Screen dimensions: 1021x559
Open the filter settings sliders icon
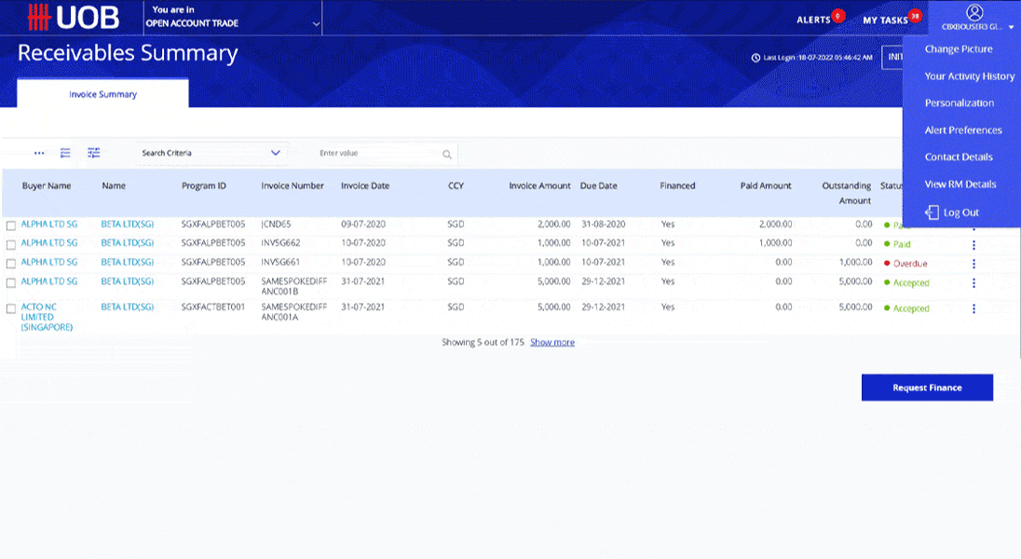(93, 153)
